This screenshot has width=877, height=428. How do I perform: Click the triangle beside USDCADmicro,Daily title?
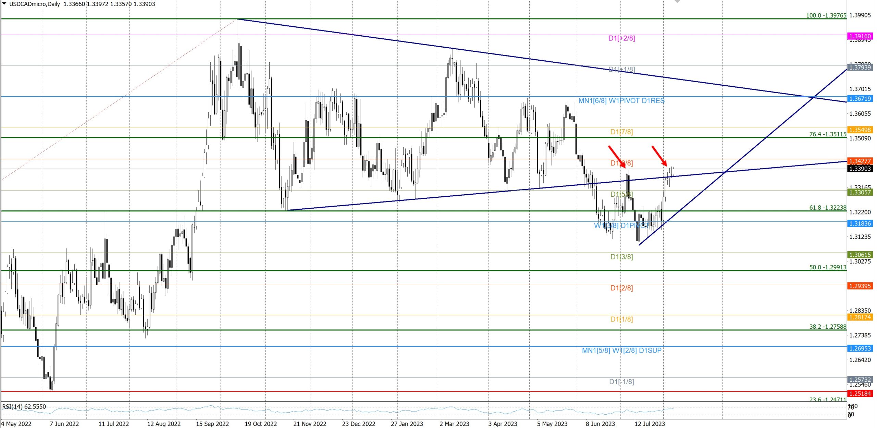pos(4,4)
